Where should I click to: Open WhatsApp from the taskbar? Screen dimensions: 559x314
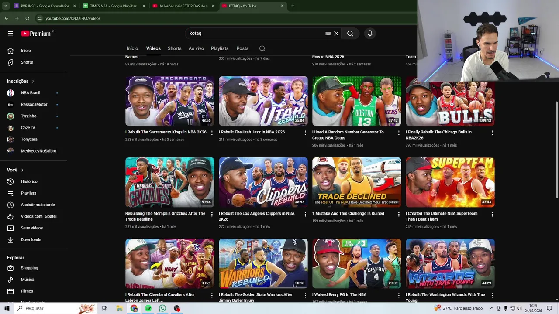click(162, 308)
